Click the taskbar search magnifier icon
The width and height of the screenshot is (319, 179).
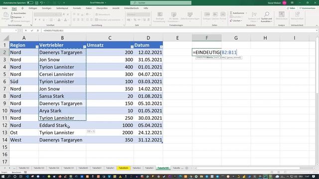click(9, 177)
